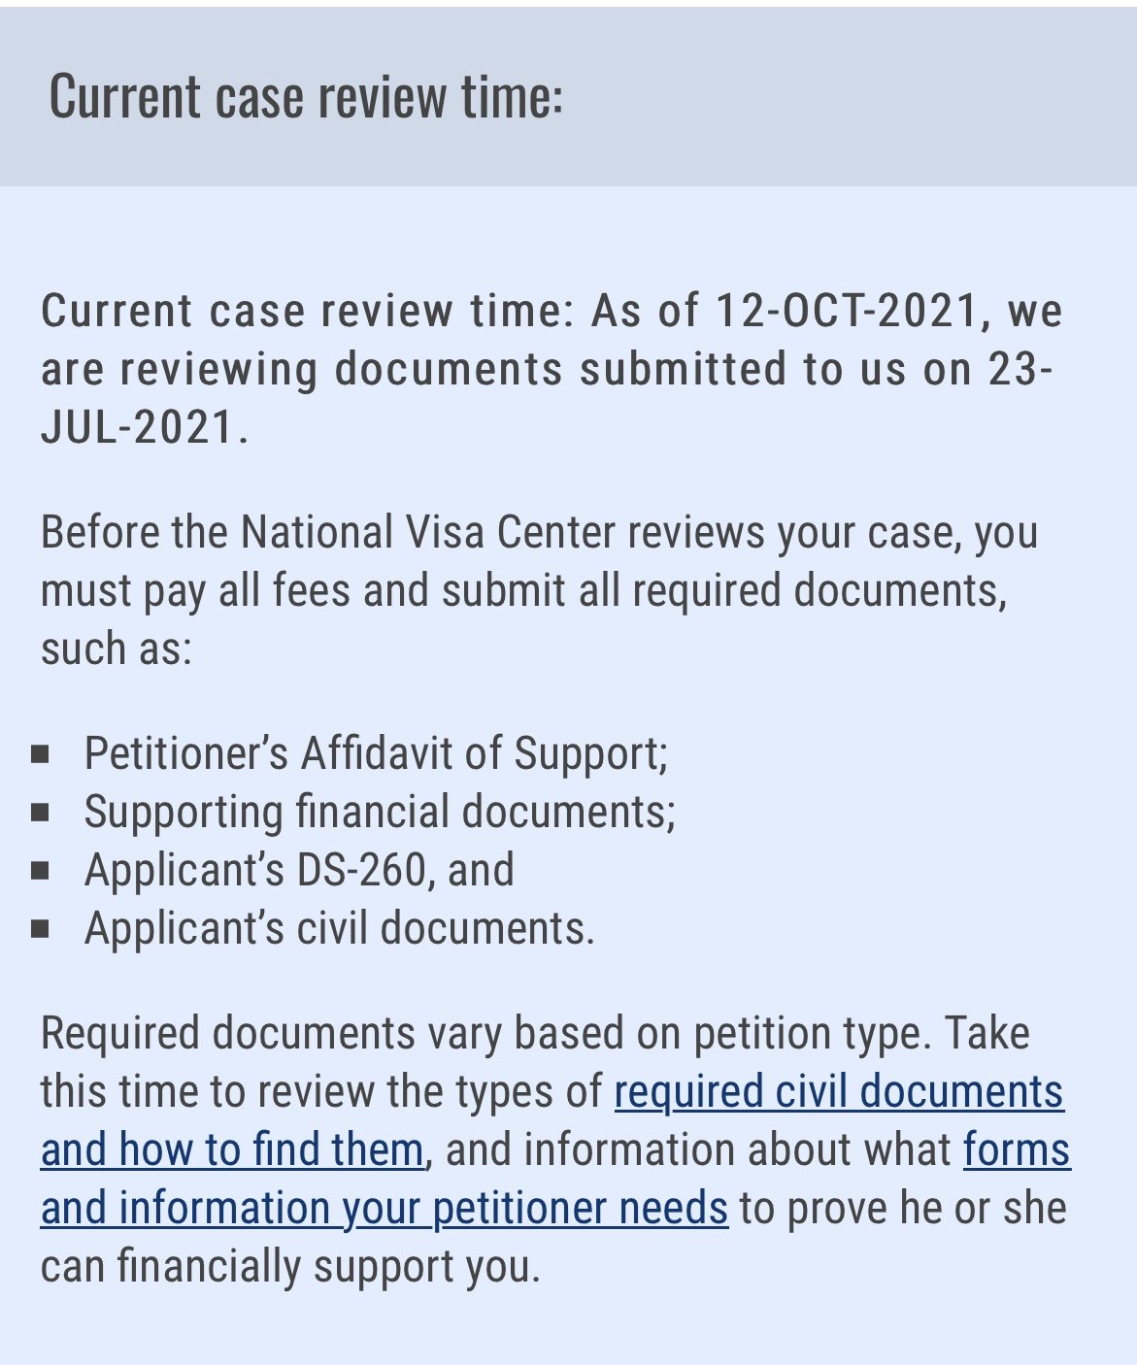Click the "Current case review time:" header bar title
Screen dimensions: 1137x1365
tap(306, 95)
